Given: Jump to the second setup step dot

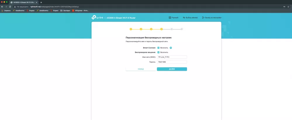Looking at the screenshot, I should (x=141, y=29).
